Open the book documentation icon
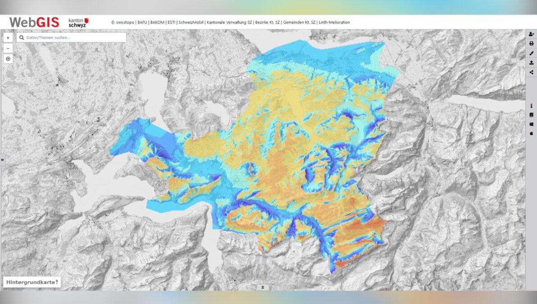 coord(531,115)
